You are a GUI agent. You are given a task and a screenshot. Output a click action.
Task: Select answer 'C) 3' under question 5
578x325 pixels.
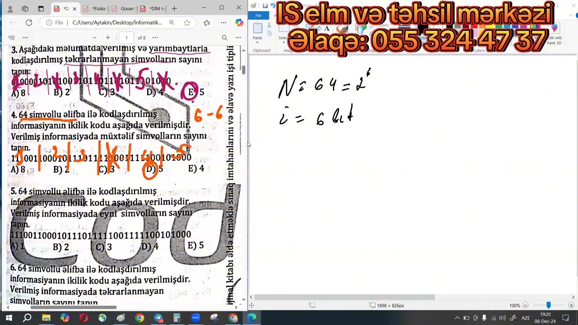pos(104,247)
